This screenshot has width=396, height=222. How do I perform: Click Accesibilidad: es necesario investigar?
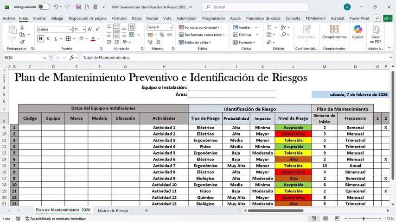pyautogui.click(x=56, y=219)
